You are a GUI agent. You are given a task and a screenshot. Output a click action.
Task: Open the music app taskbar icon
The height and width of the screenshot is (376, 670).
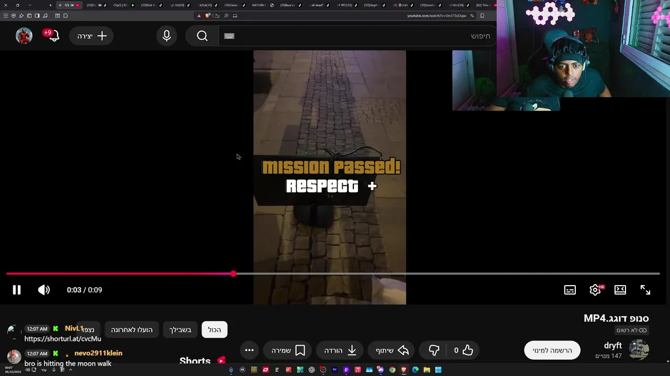point(358,370)
